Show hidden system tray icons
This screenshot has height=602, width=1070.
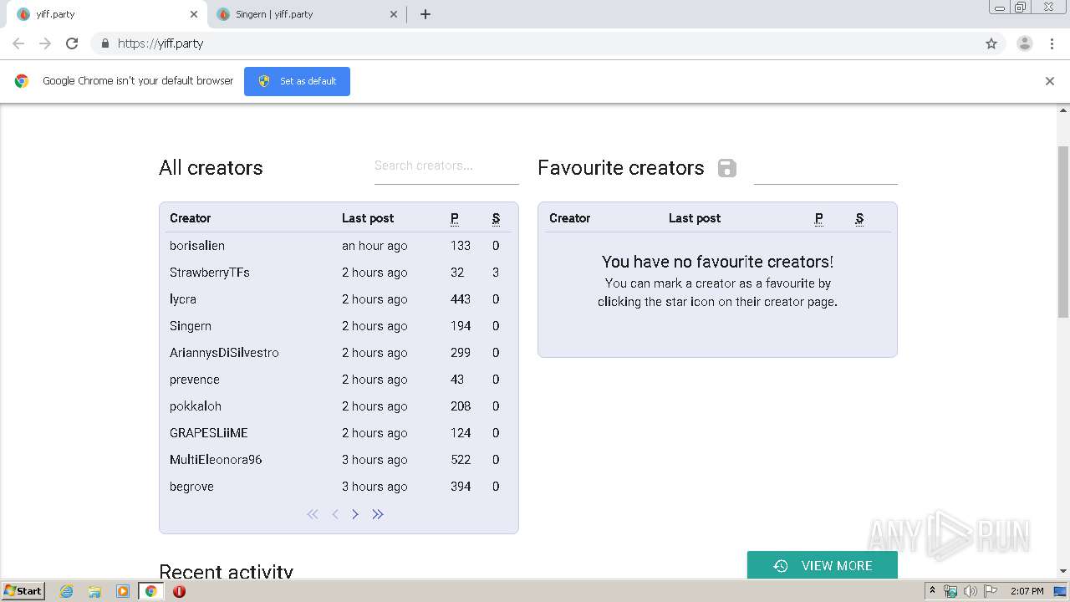932,591
